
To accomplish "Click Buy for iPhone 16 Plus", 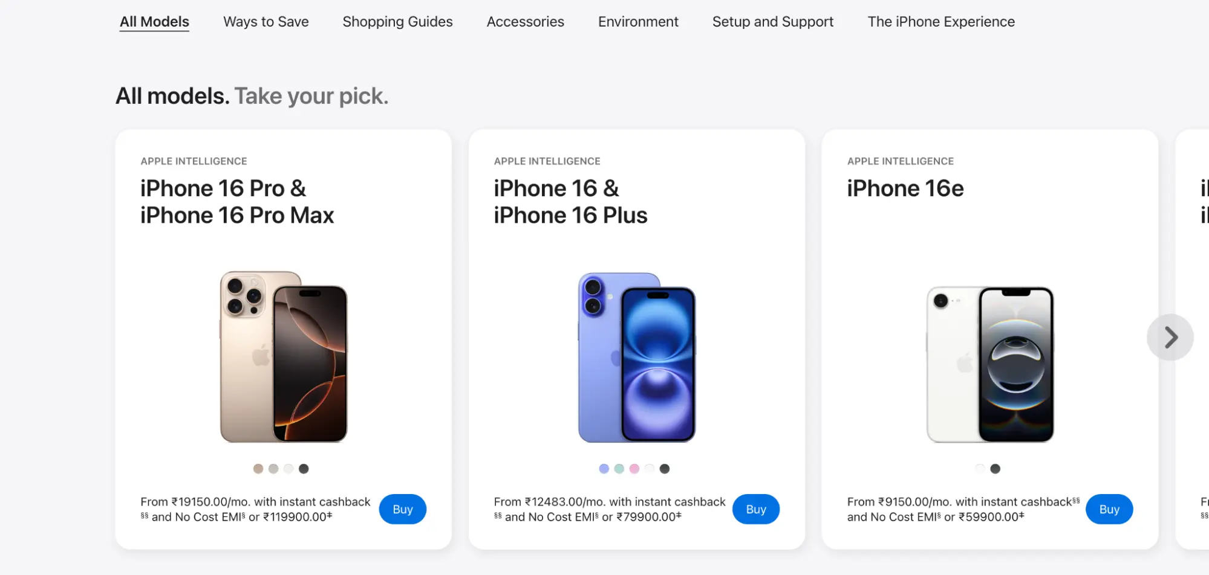I will 755,509.
